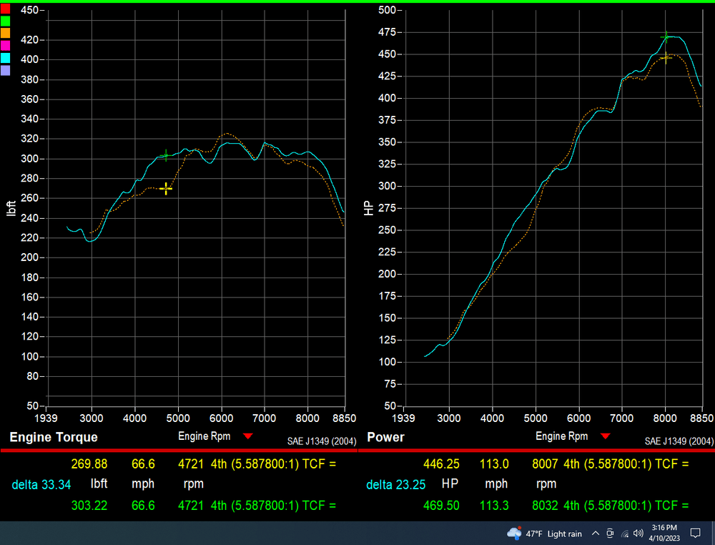Open the Engine Torque graph's Engine Rpm dropdown
The height and width of the screenshot is (545, 715).
click(x=248, y=436)
